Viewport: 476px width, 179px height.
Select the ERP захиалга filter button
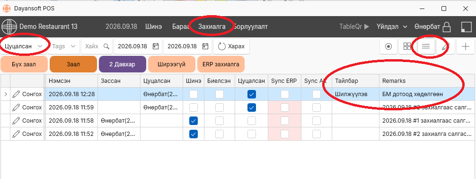(x=220, y=64)
